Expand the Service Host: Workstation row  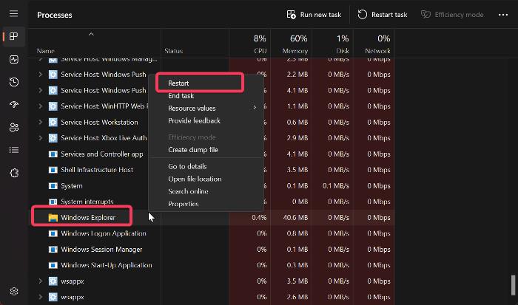coord(40,122)
